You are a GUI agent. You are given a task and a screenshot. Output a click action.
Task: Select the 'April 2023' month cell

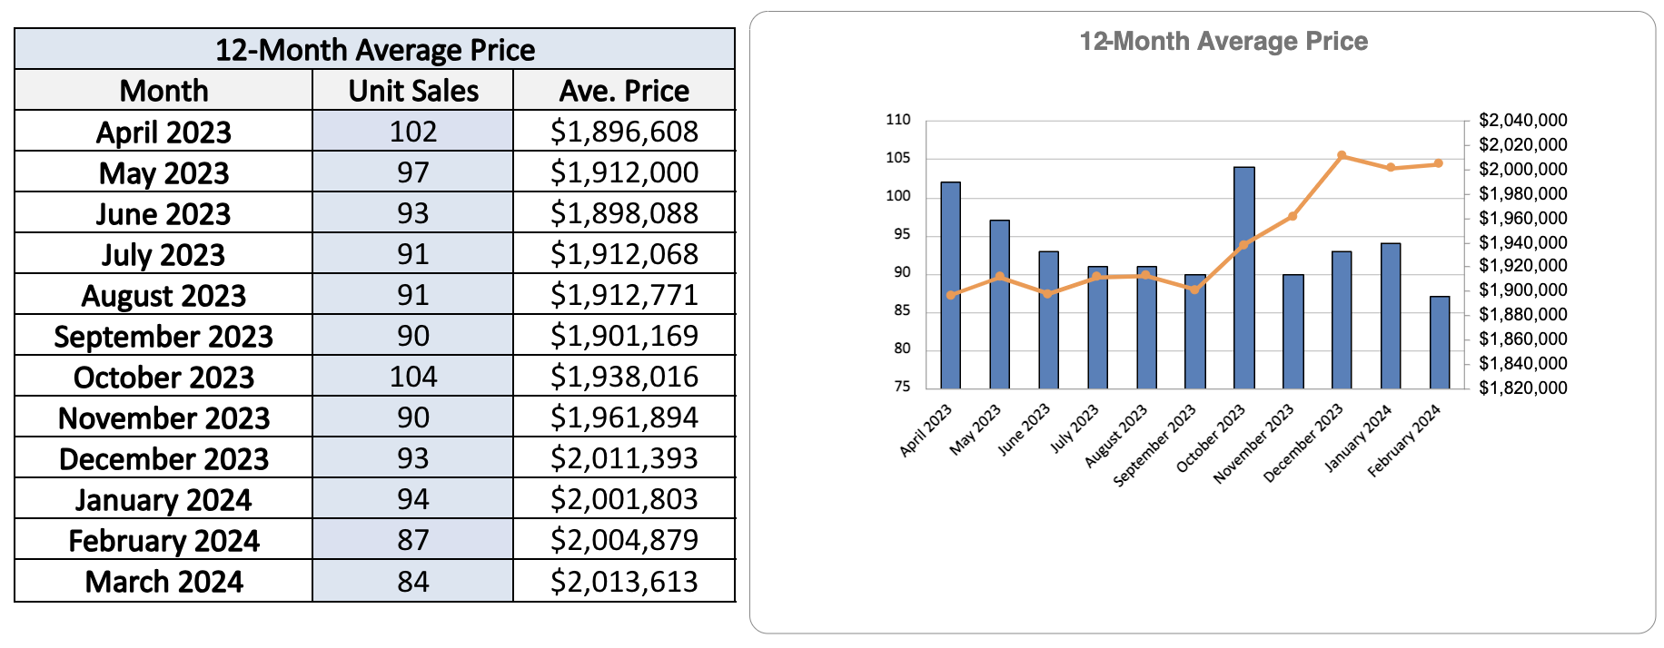163,132
